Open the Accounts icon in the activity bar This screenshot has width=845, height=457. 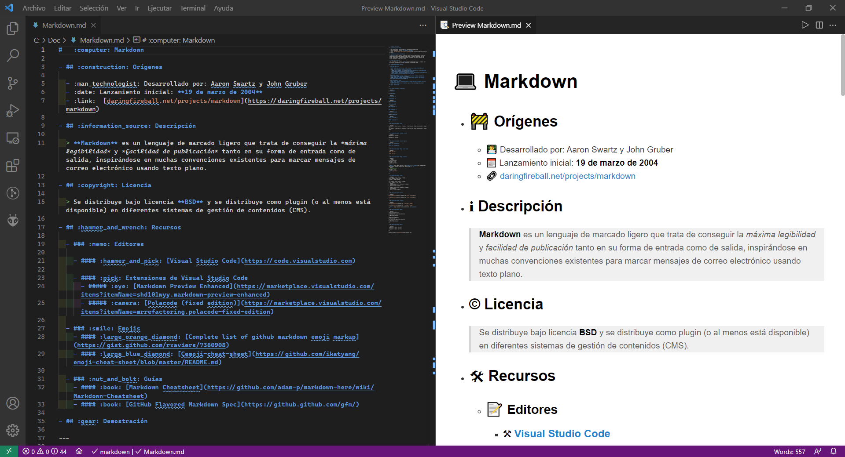click(x=12, y=403)
